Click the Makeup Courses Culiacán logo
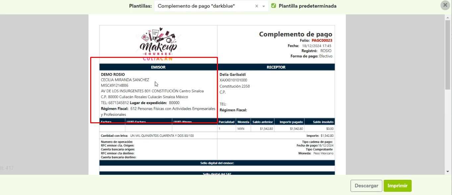This screenshot has width=452, height=195. [159, 44]
